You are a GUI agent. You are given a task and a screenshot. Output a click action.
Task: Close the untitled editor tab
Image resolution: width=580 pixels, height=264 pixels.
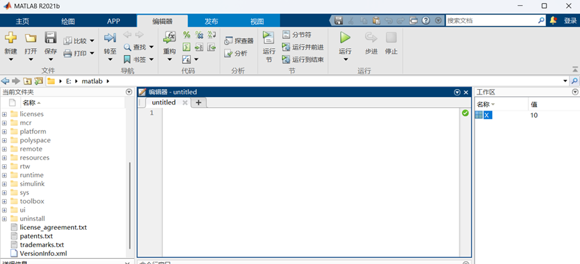click(x=185, y=103)
